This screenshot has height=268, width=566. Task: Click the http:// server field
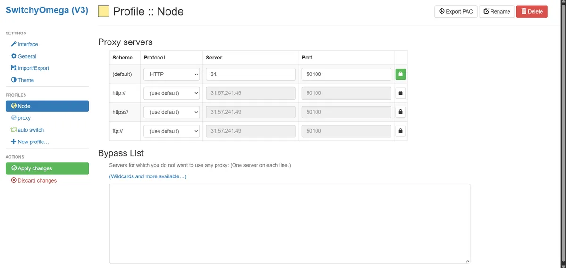pyautogui.click(x=251, y=93)
